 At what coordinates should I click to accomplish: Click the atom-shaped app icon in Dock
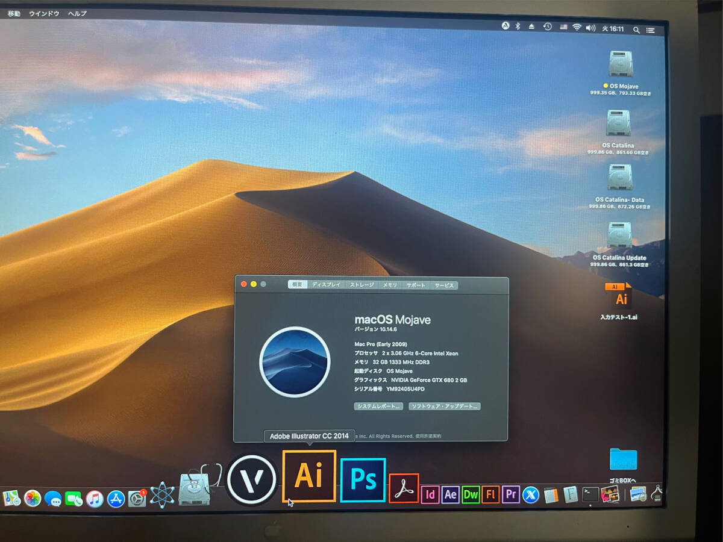click(x=161, y=495)
